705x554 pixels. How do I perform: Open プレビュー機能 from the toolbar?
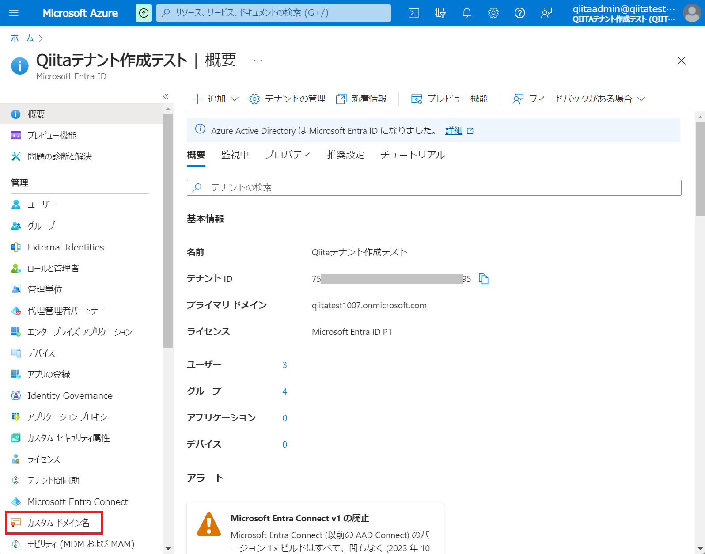coord(450,99)
